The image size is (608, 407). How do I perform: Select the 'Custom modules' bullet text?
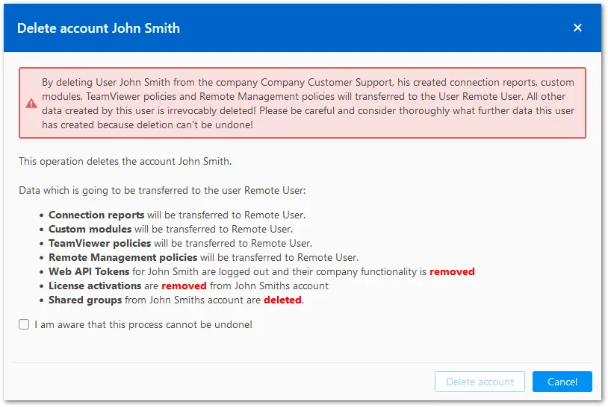(170, 229)
